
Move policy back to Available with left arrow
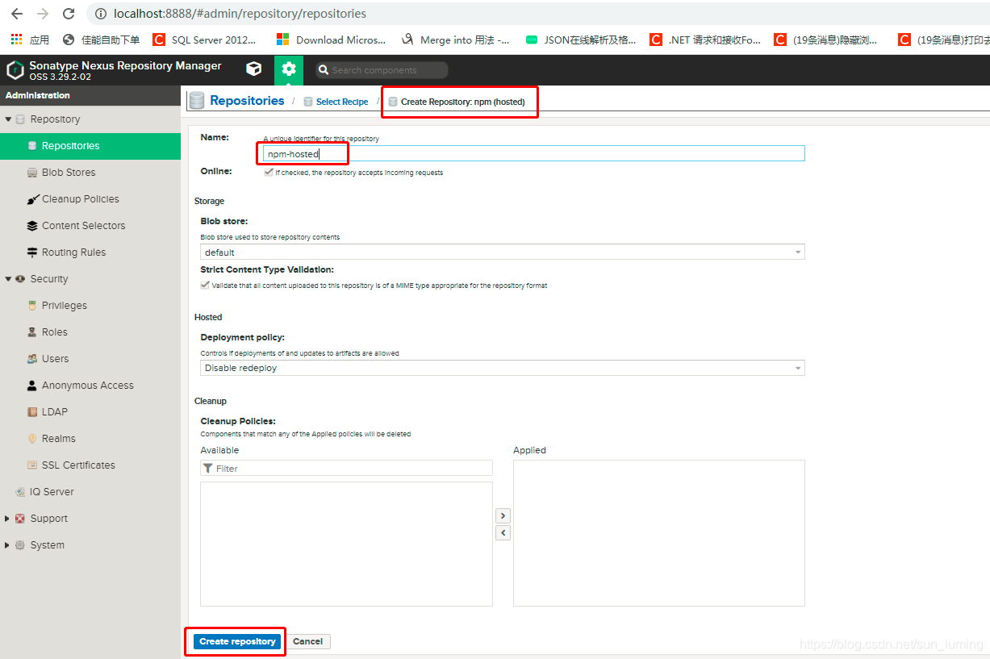pos(503,532)
